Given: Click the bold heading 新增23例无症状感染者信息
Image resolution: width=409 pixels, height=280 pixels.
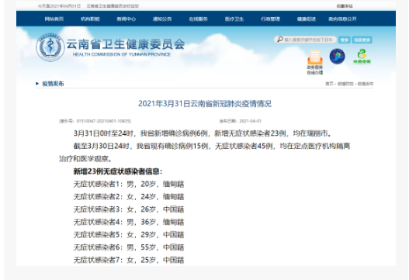Looking at the screenshot, I should coord(118,171).
